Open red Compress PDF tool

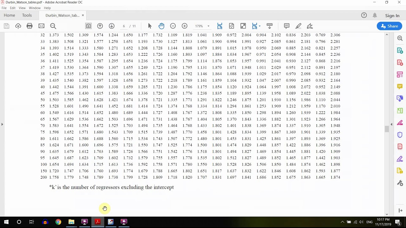coord(400,147)
